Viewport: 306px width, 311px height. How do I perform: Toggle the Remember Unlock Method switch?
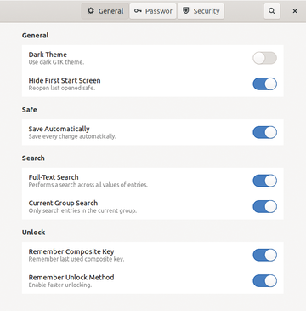(x=264, y=280)
